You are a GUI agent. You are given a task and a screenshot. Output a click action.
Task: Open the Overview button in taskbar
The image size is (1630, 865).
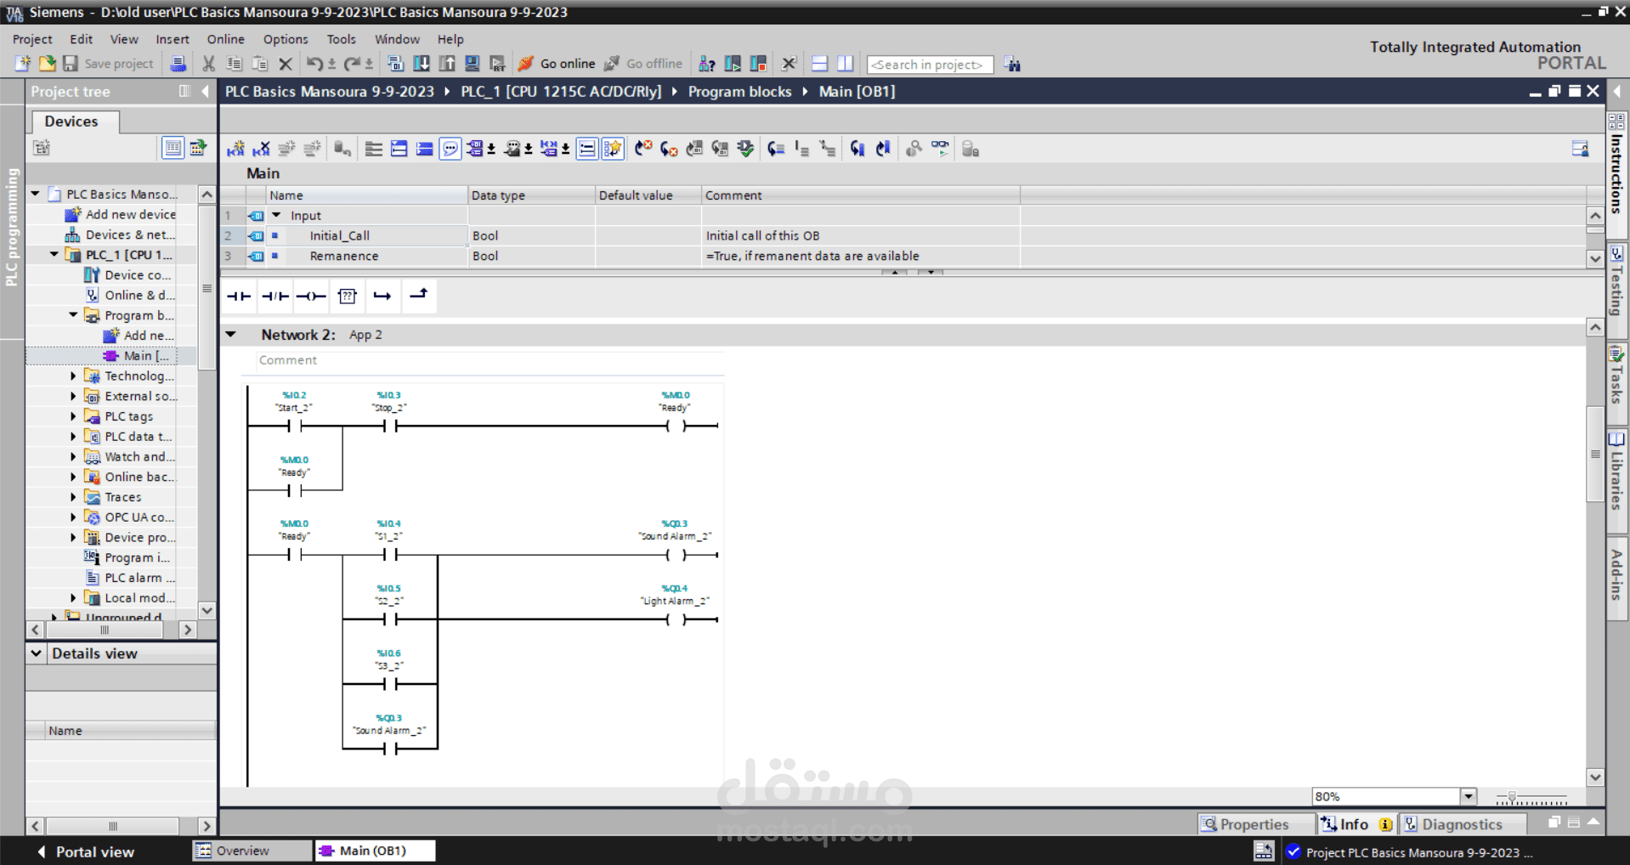tap(252, 851)
